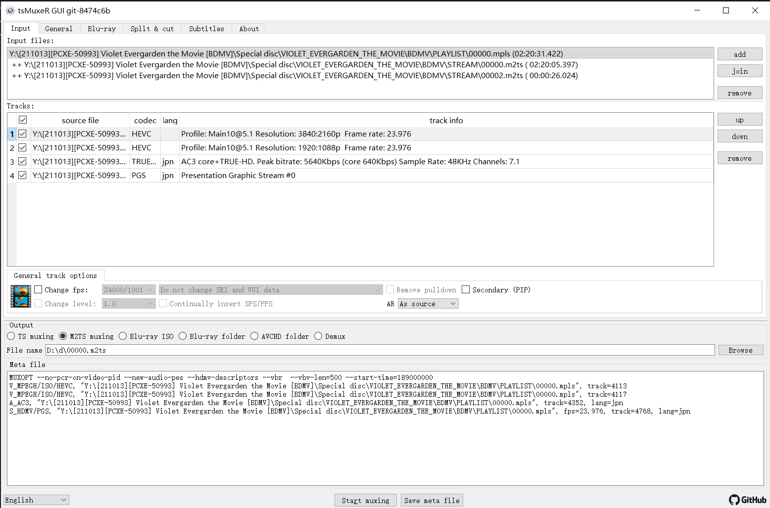
Task: Click the Save meta file button
Action: 432,500
